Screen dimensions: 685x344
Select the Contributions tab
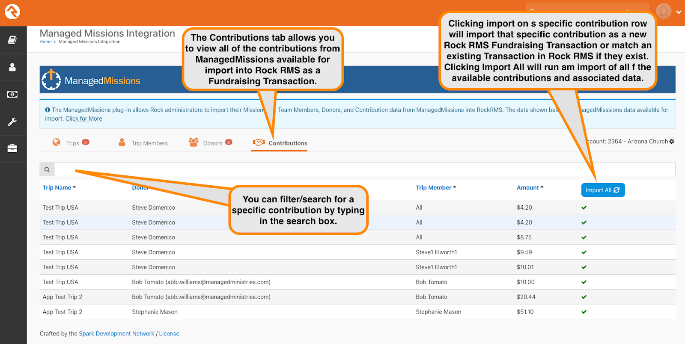pyautogui.click(x=279, y=143)
